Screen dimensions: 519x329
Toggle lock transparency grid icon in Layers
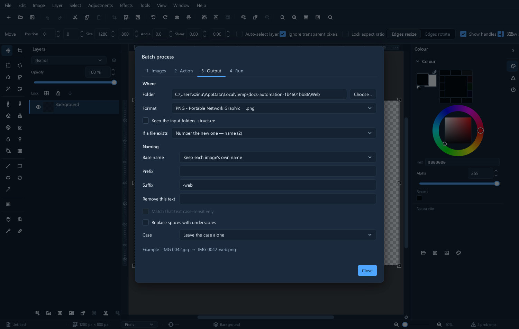[x=46, y=93]
